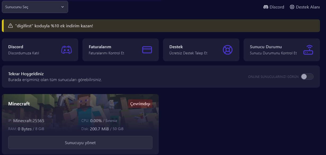Open the Sunucunu Seç dropdown
326x155 pixels.
pyautogui.click(x=35, y=7)
